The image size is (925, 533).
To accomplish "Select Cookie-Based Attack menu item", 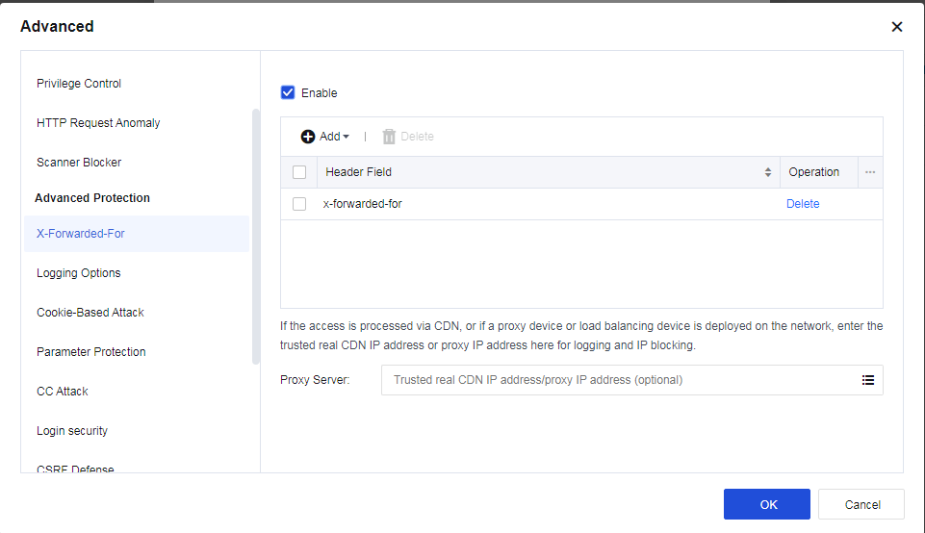I will tap(90, 313).
